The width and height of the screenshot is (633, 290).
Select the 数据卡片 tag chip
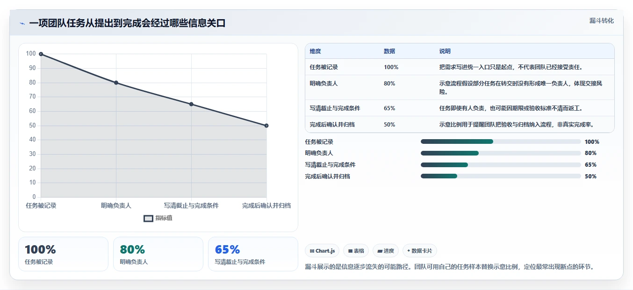tap(420, 251)
